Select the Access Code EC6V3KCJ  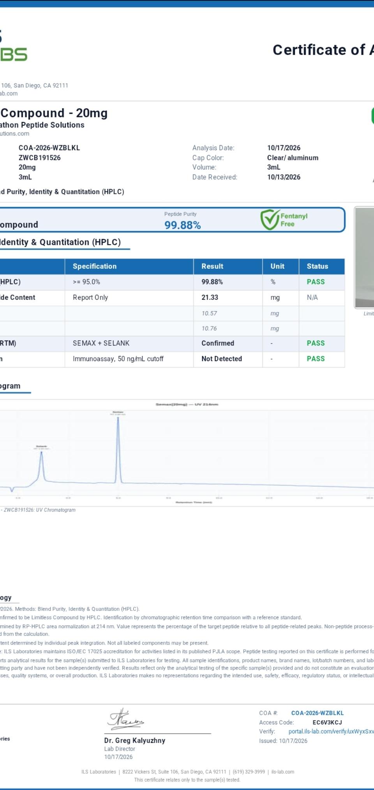(327, 722)
